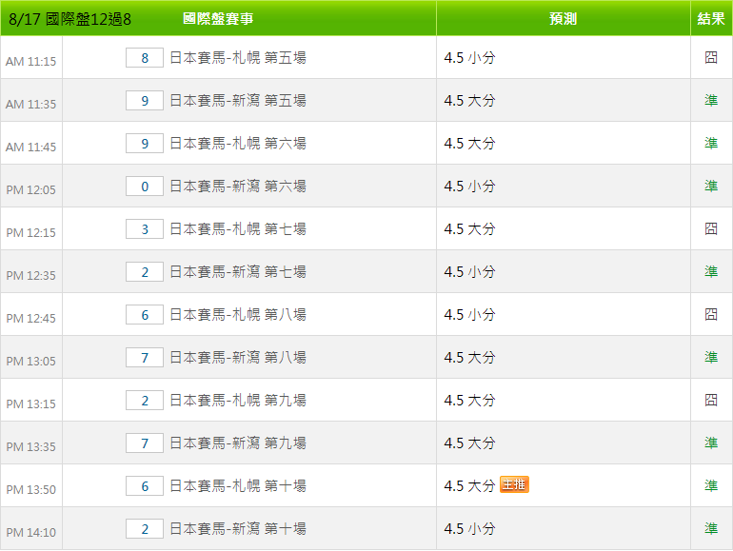Click time PM 13:05
This screenshot has height=551, width=733.
[30, 362]
